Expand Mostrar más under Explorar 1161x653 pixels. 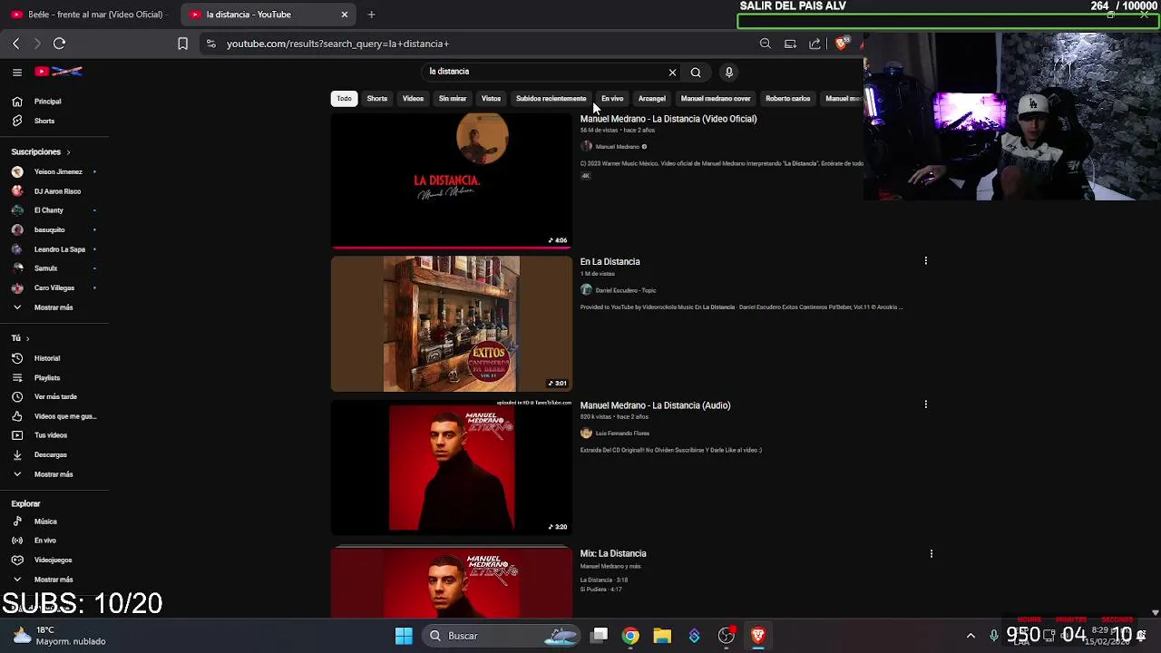[54, 580]
